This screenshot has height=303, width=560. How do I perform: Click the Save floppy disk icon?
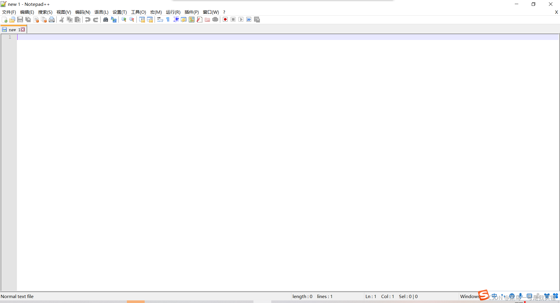(20, 20)
